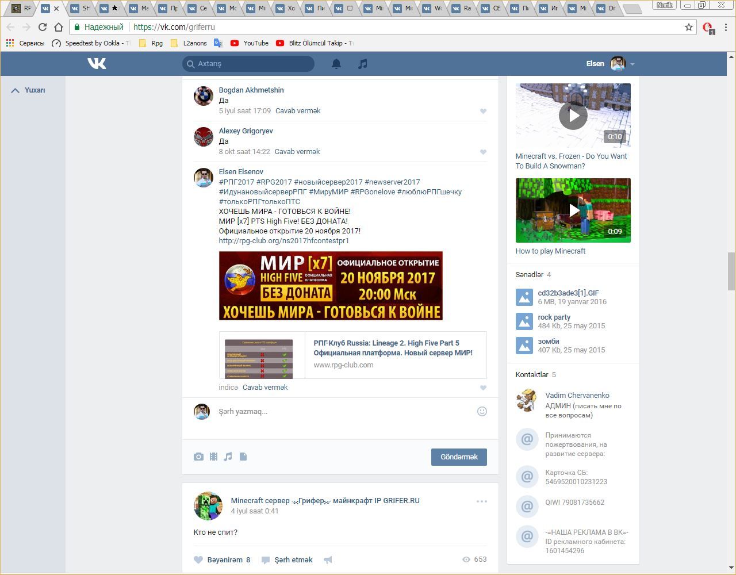
Task: Open rpg-club.org/ns2017hfcontestpr1 link
Action: pyautogui.click(x=284, y=241)
